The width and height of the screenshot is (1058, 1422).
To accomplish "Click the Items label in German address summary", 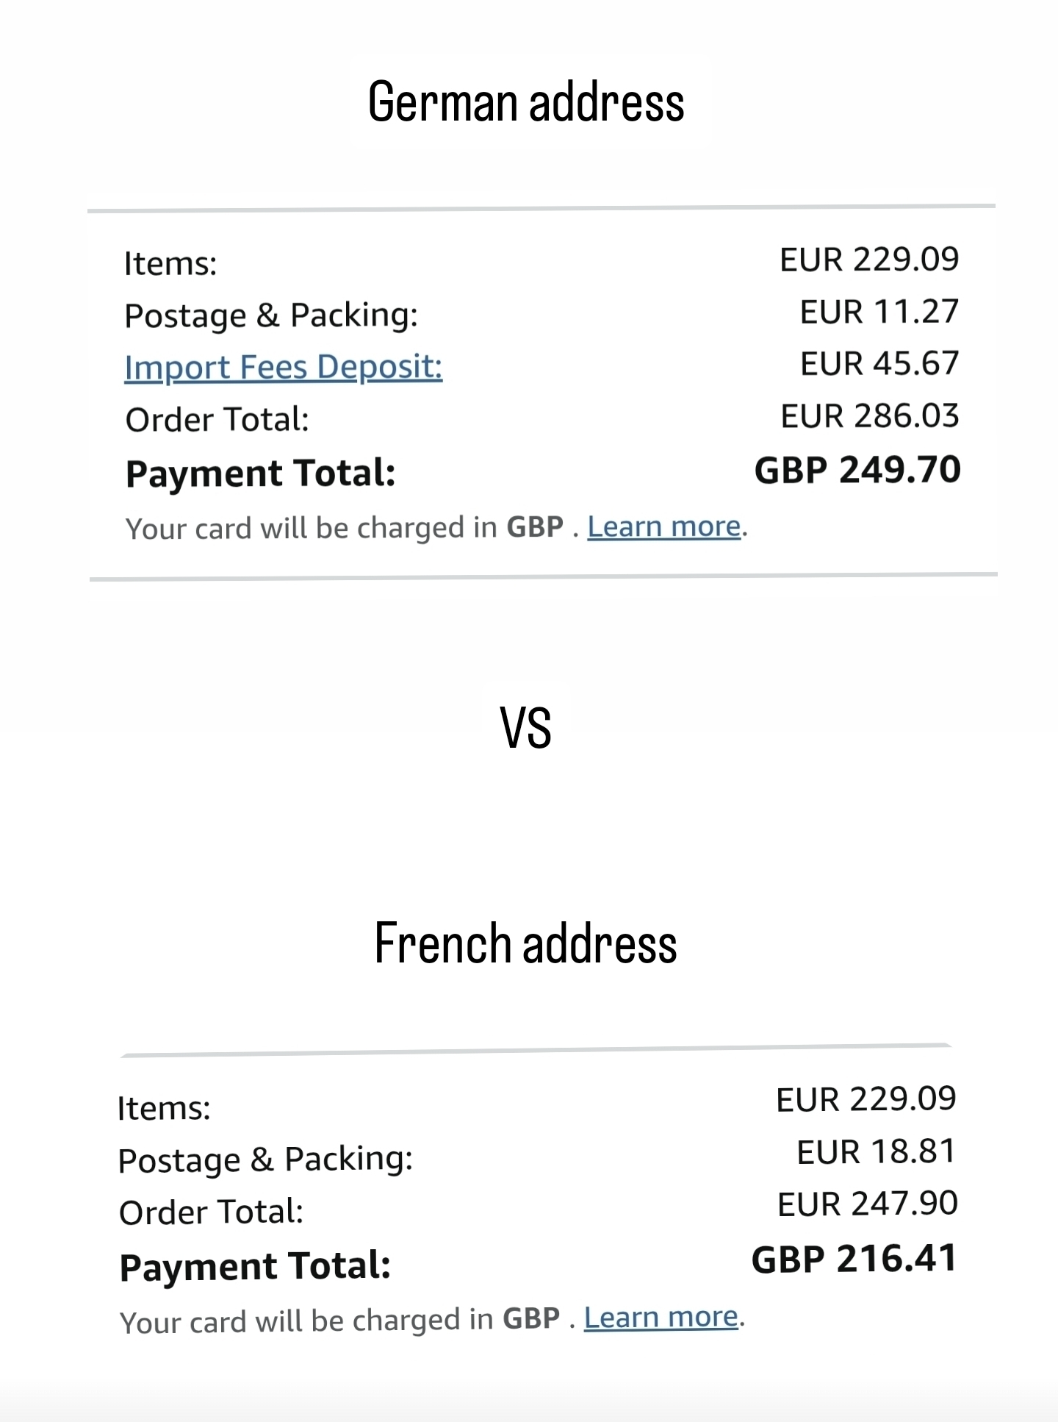I will (x=170, y=263).
